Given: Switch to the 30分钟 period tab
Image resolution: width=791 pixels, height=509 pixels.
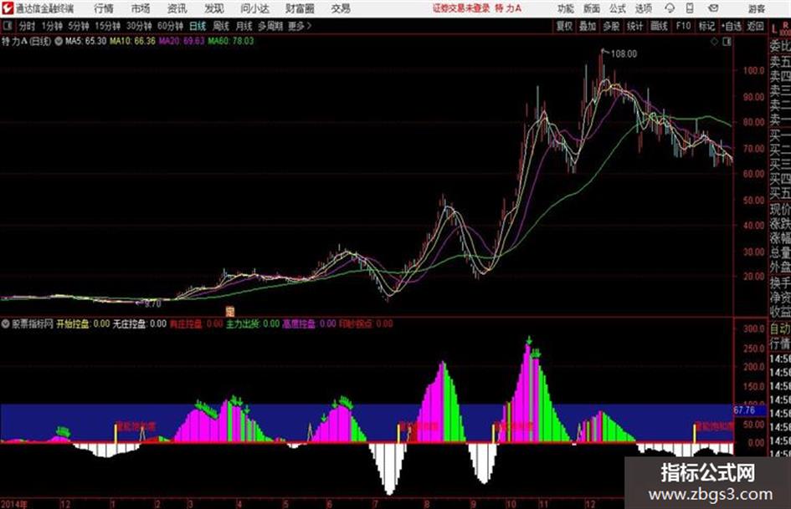Looking at the screenshot, I should (x=139, y=26).
